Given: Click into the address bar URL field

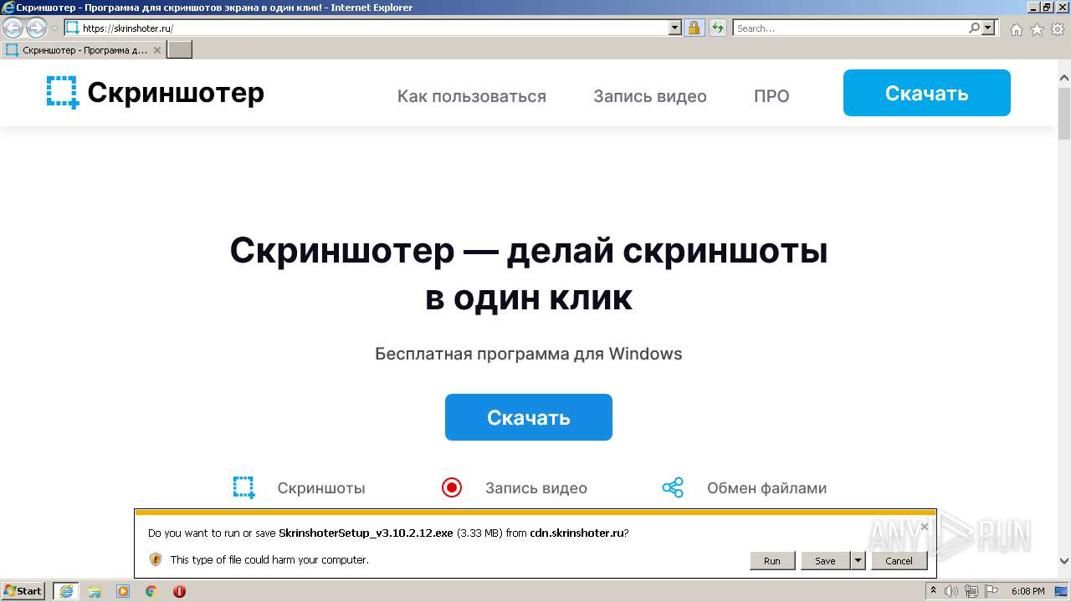Looking at the screenshot, I should point(375,28).
